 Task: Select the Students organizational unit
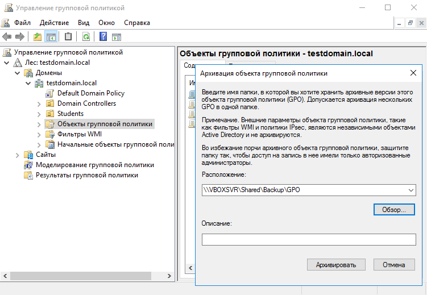[70, 114]
